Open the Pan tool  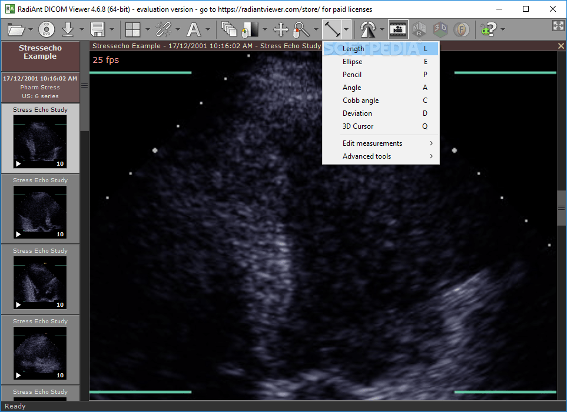click(x=280, y=29)
